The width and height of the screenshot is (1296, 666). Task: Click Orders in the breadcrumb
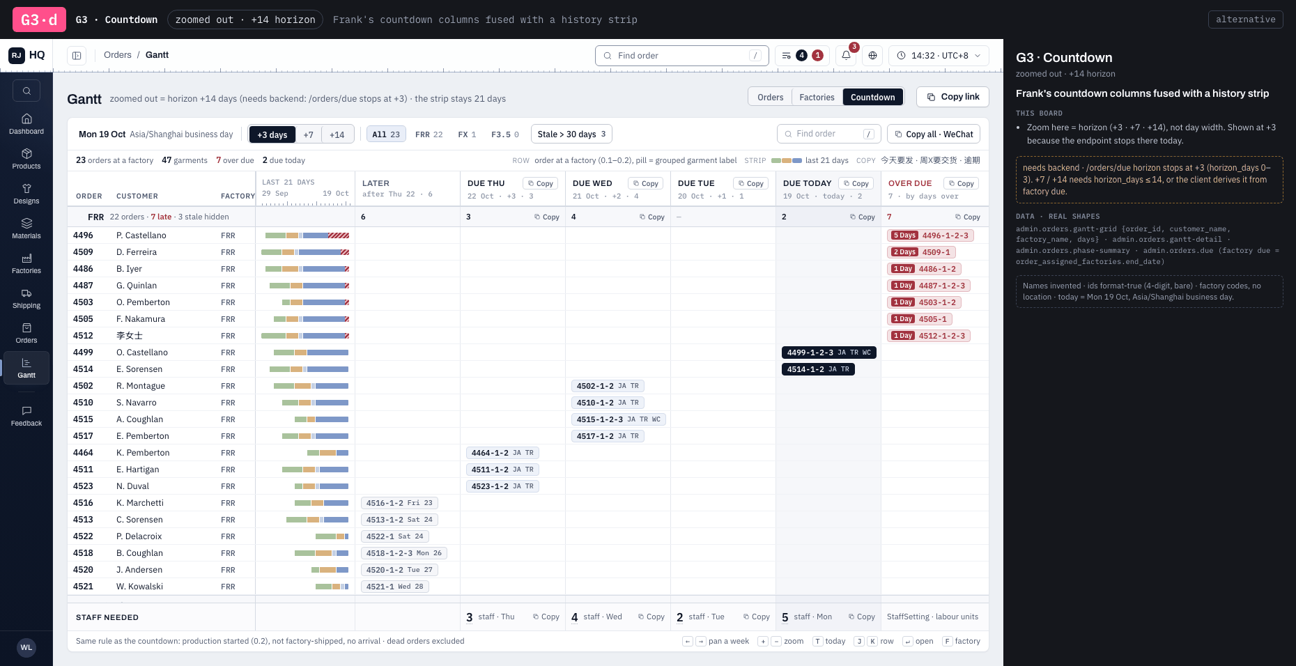pos(117,54)
